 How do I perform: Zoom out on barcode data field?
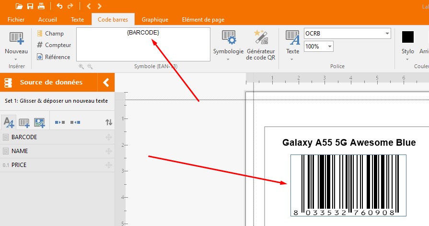point(90,66)
